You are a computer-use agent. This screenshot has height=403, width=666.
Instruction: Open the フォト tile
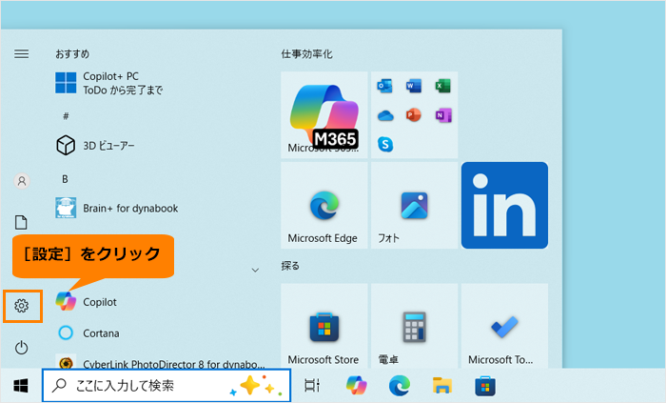click(414, 206)
